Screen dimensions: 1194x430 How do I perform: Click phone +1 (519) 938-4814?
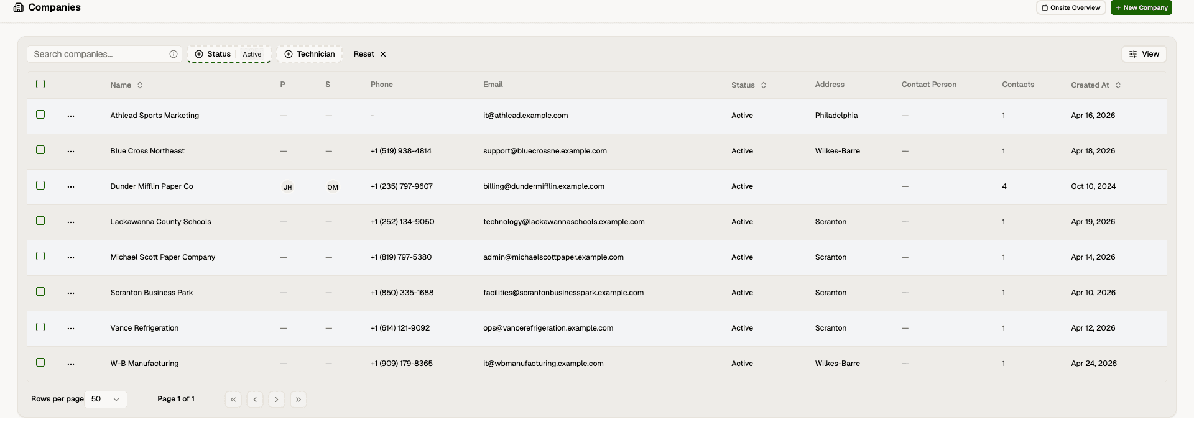point(401,151)
